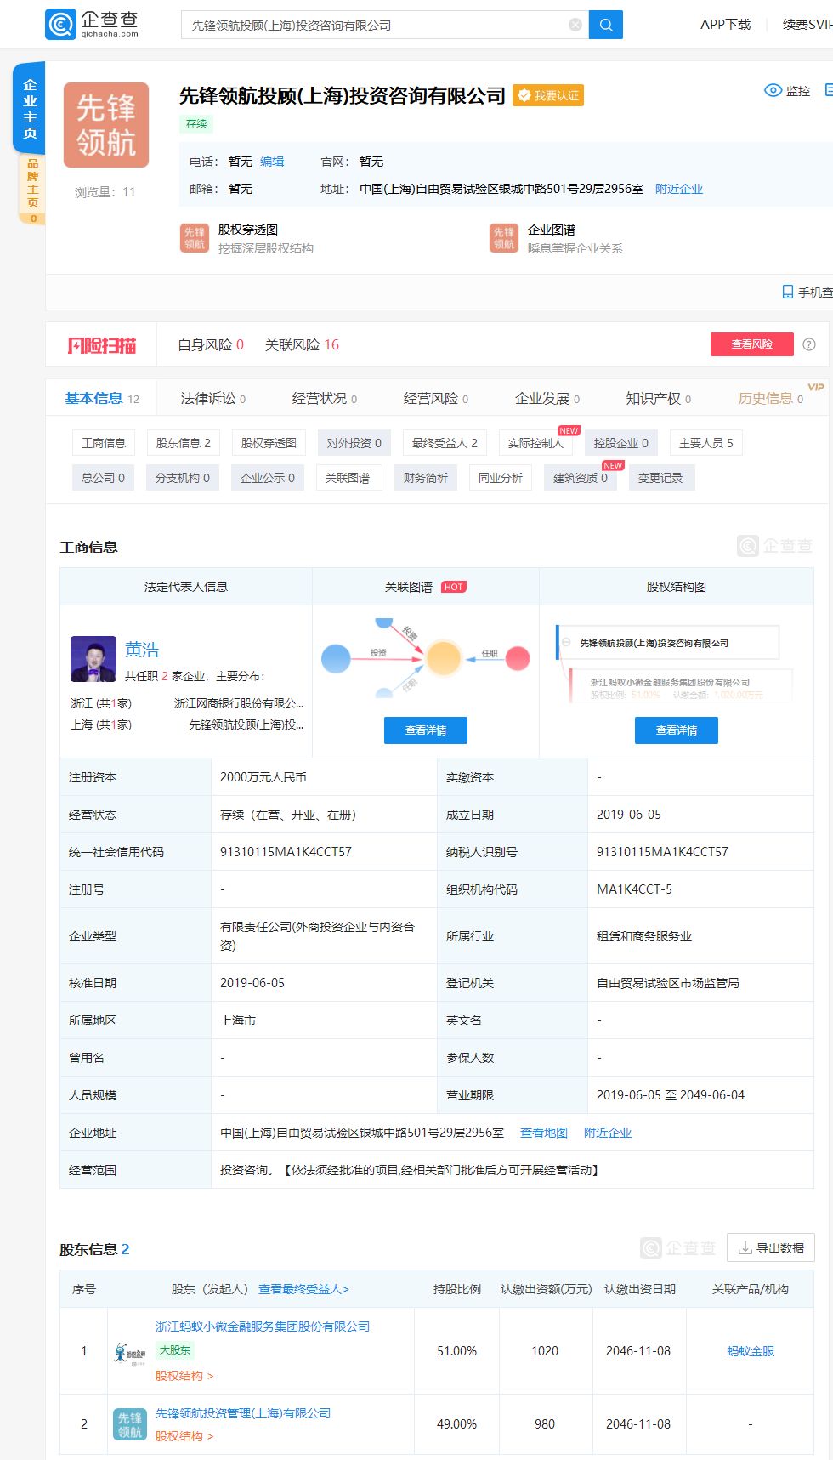Click the 实际控制人 NEW button

pyautogui.click(x=535, y=443)
